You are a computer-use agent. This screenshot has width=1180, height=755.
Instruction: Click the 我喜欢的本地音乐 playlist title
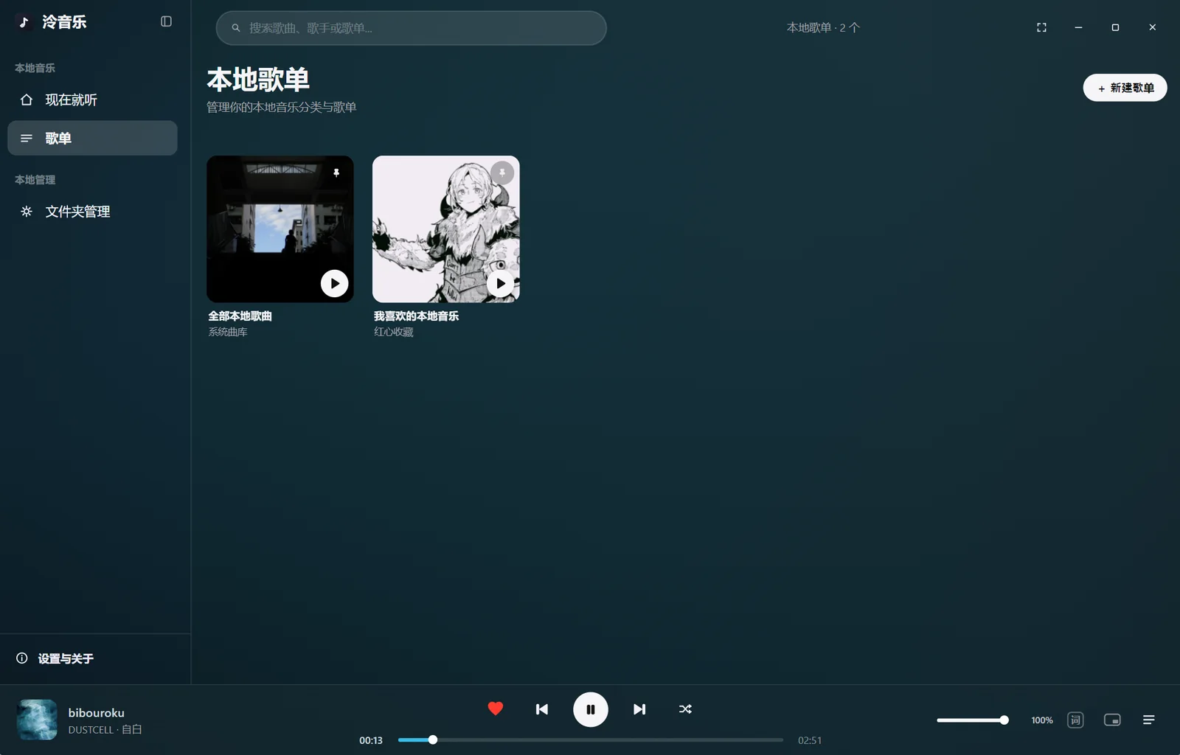pos(417,316)
